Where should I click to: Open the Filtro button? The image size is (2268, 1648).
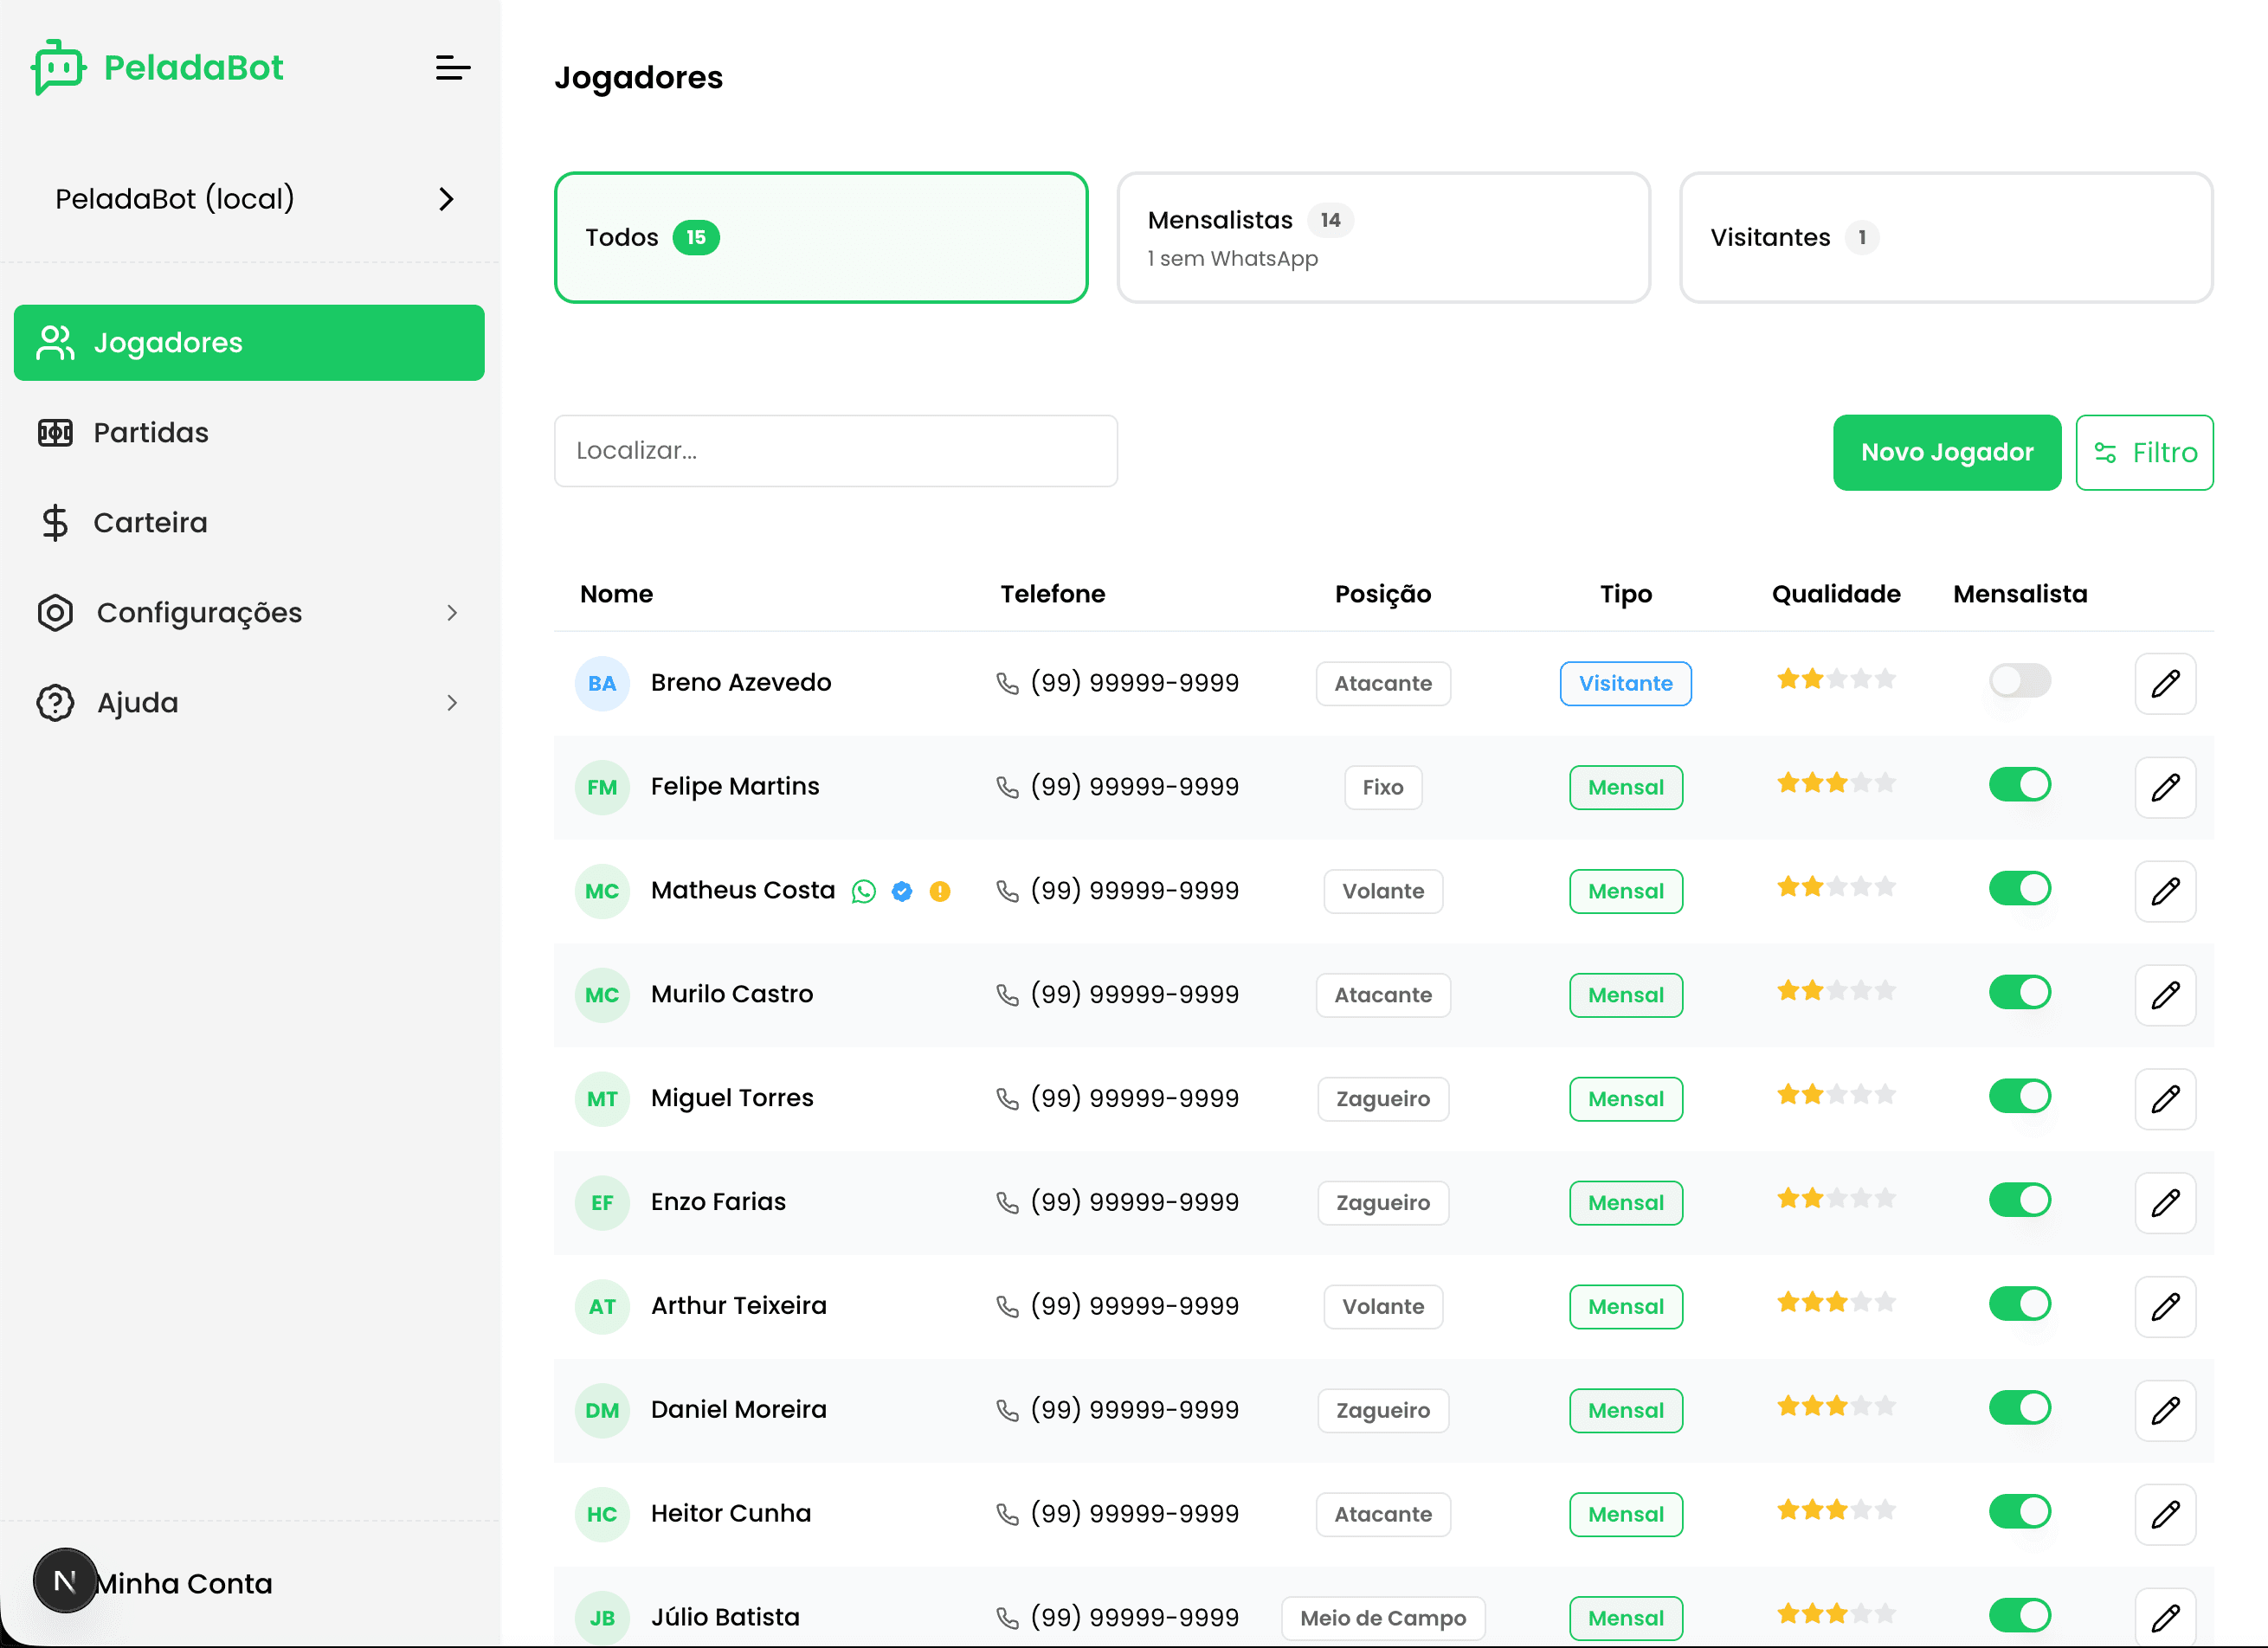pyautogui.click(x=2144, y=453)
